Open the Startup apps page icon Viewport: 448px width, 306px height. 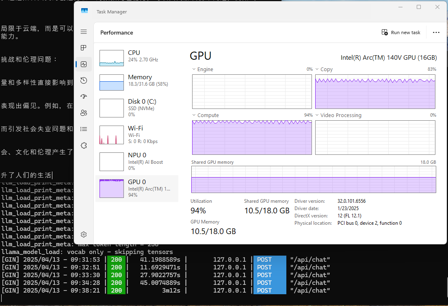[x=84, y=96]
